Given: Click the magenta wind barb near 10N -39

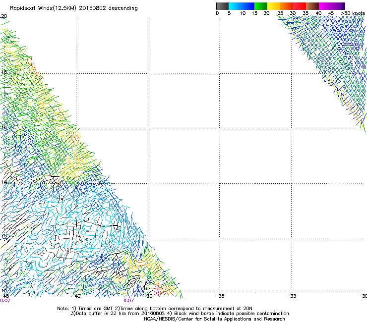Looking at the screenshot, I should point(159,290).
